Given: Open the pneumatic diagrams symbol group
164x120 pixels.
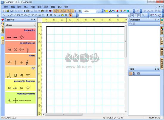Looking at the screenshot, I should [x=21, y=85].
